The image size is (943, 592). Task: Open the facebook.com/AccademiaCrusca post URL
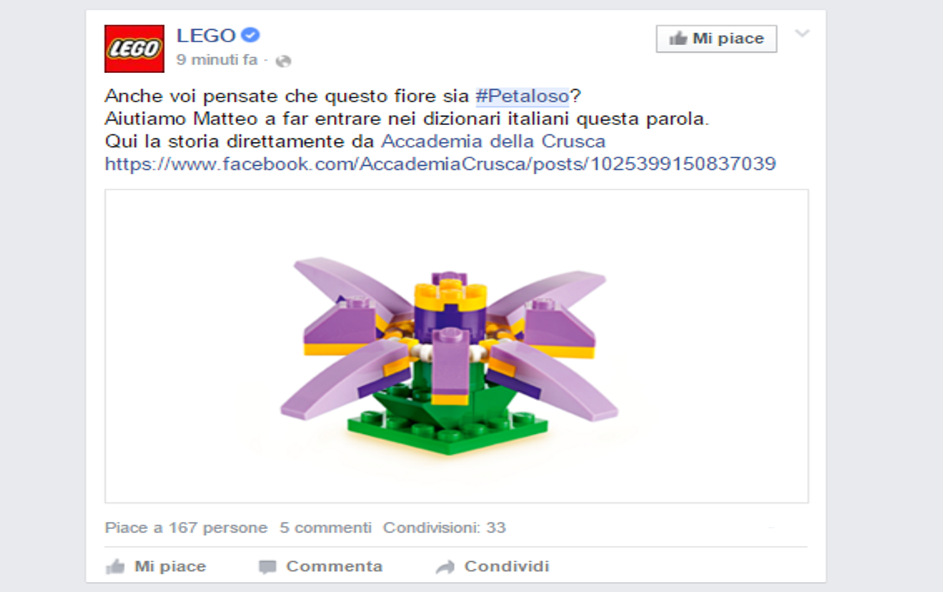440,164
